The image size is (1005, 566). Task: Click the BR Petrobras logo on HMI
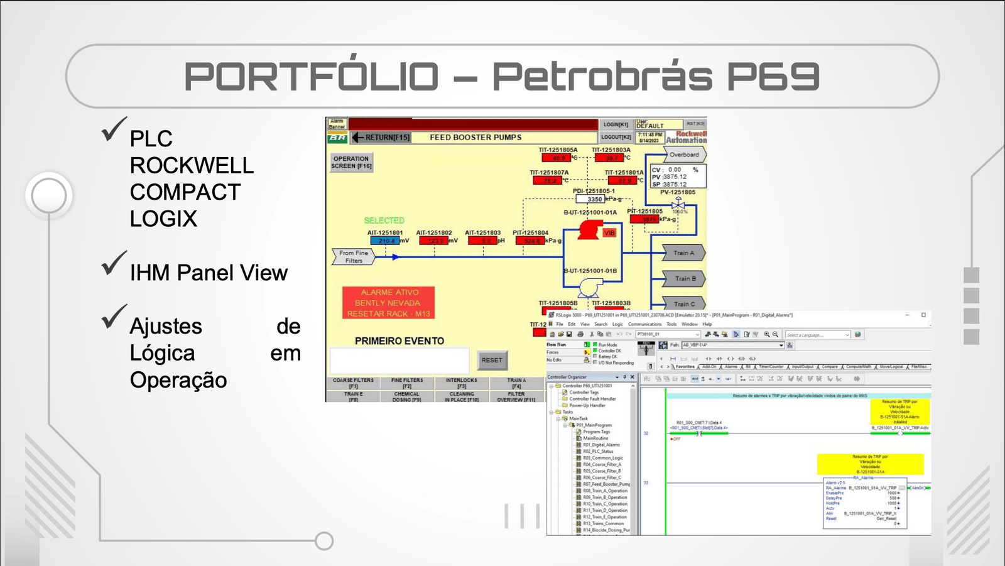[x=337, y=138]
